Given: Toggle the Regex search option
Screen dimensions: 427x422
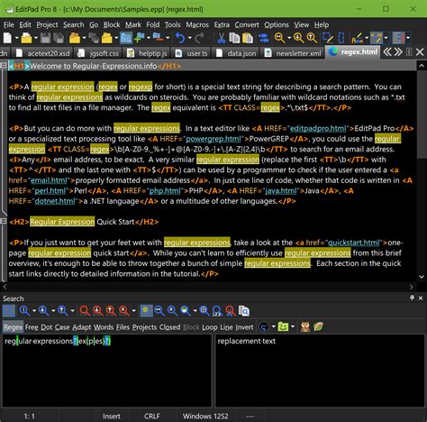Looking at the screenshot, I should [x=13, y=327].
